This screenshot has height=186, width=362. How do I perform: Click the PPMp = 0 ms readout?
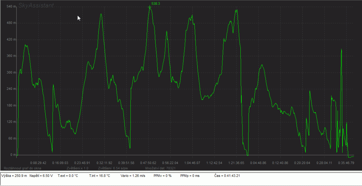point(190,175)
